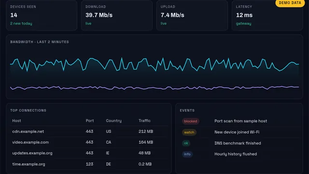Click the blue 'info' event badge
This screenshot has height=174, width=309.
tap(187, 154)
